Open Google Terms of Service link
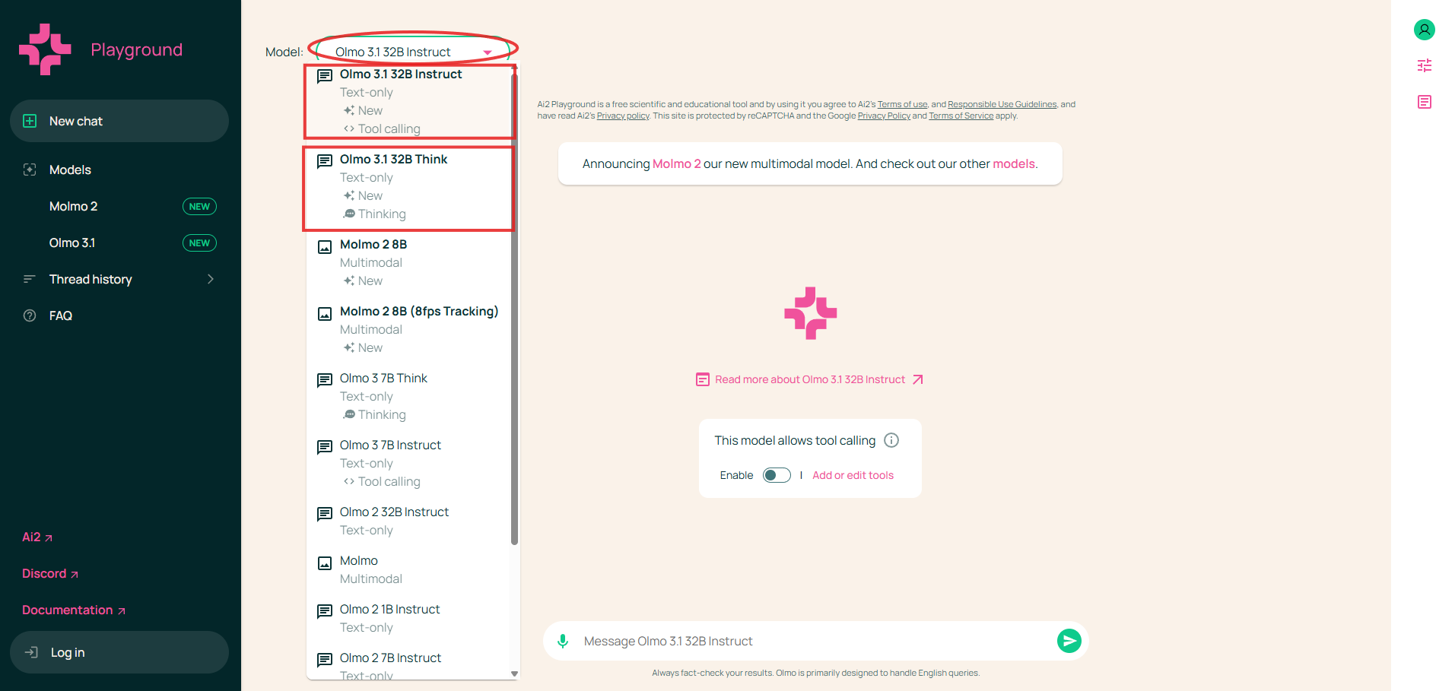The width and height of the screenshot is (1455, 691). click(961, 116)
